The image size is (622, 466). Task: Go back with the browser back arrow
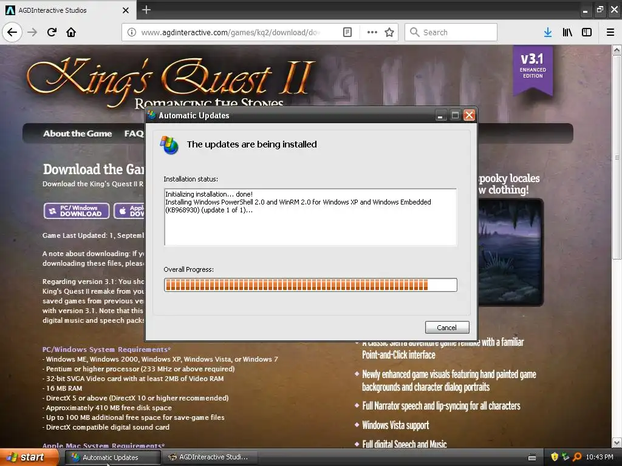(12, 32)
